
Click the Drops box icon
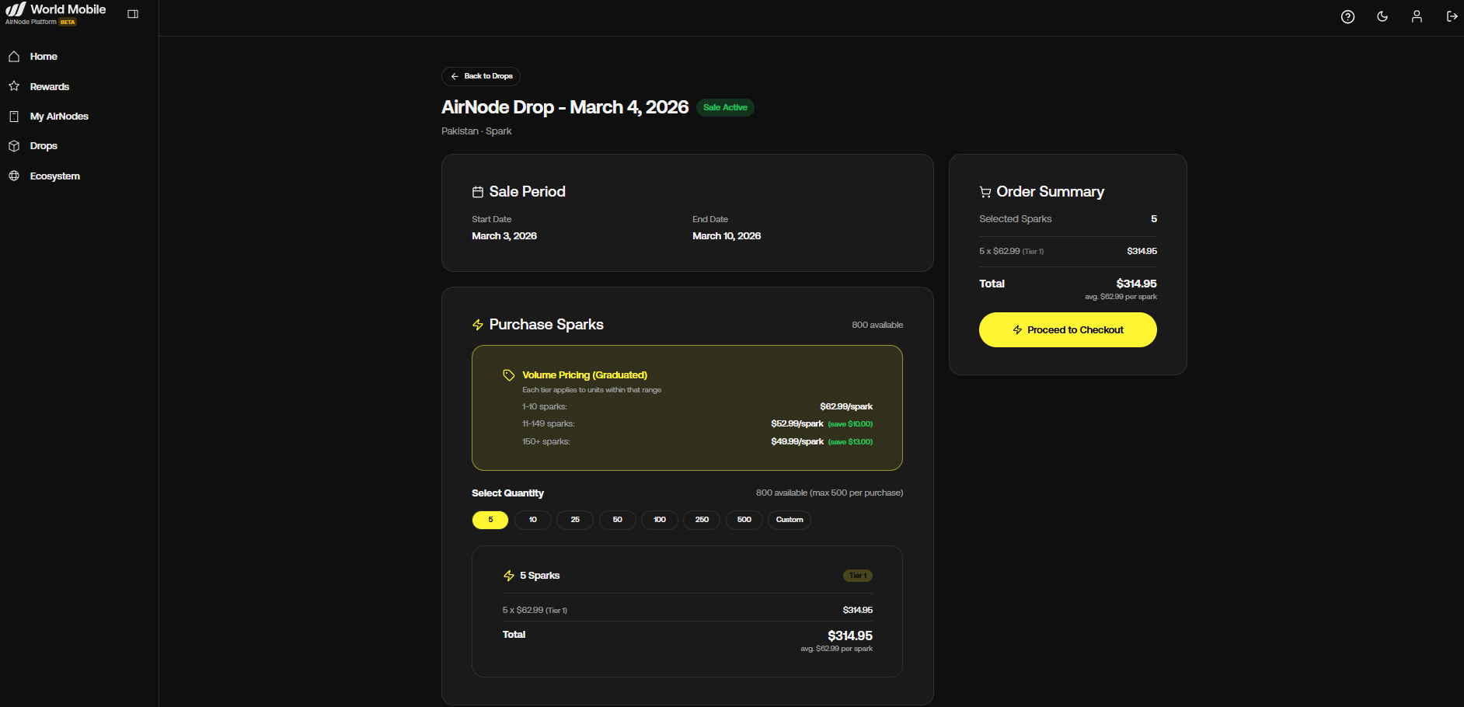coord(14,146)
